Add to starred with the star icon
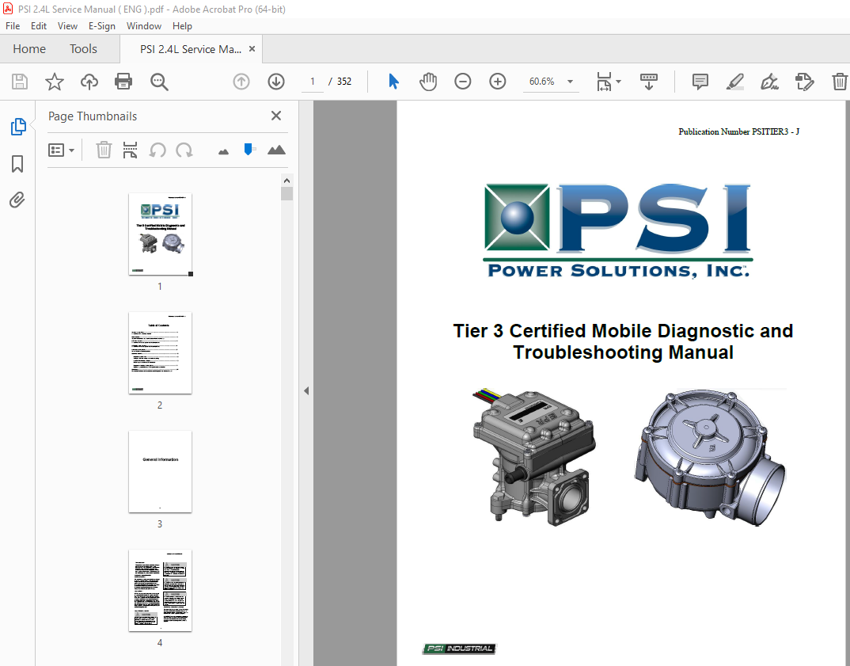Image resolution: width=850 pixels, height=666 pixels. [54, 82]
